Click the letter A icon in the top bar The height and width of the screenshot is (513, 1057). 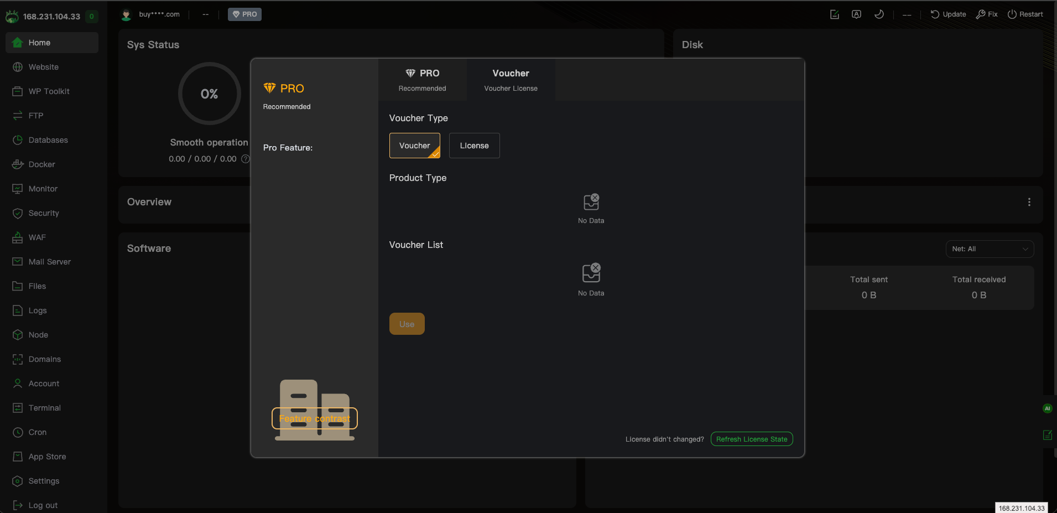856,14
